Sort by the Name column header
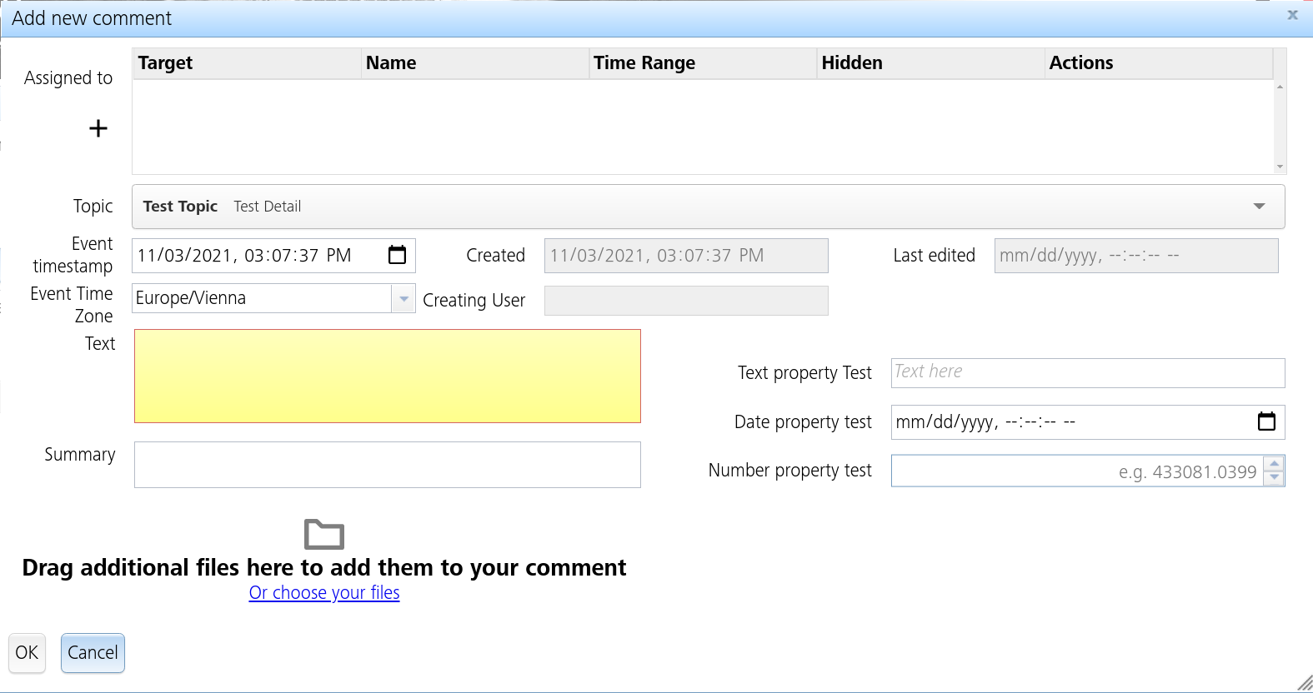The height and width of the screenshot is (693, 1313). click(x=474, y=63)
